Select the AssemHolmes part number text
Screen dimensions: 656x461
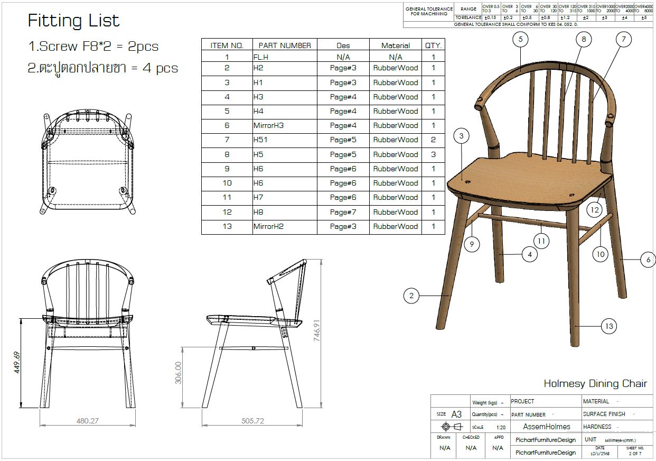[546, 427]
